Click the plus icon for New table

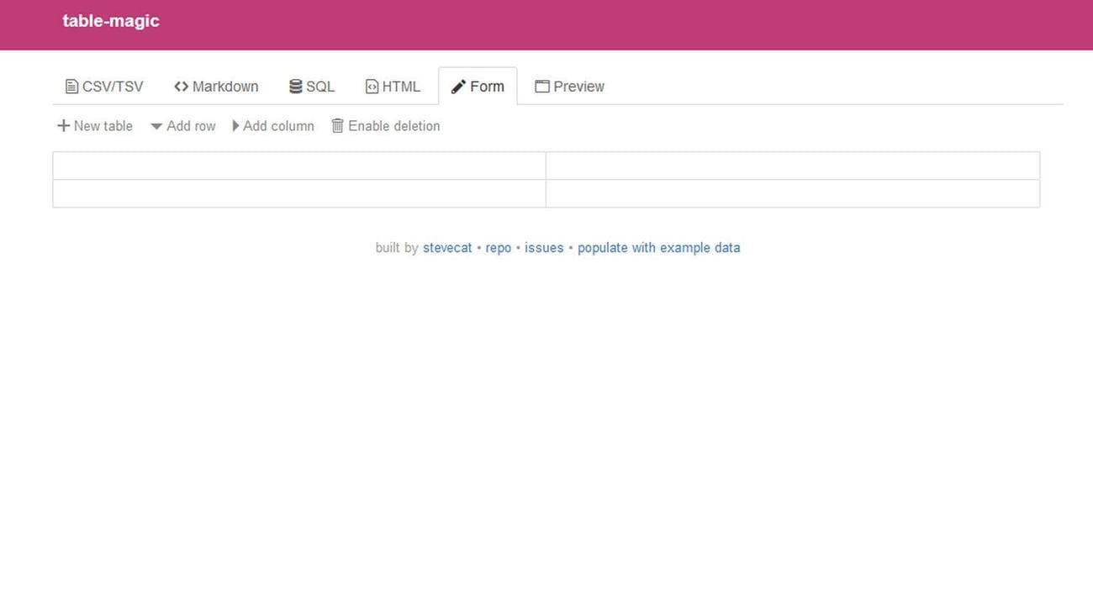(x=63, y=126)
